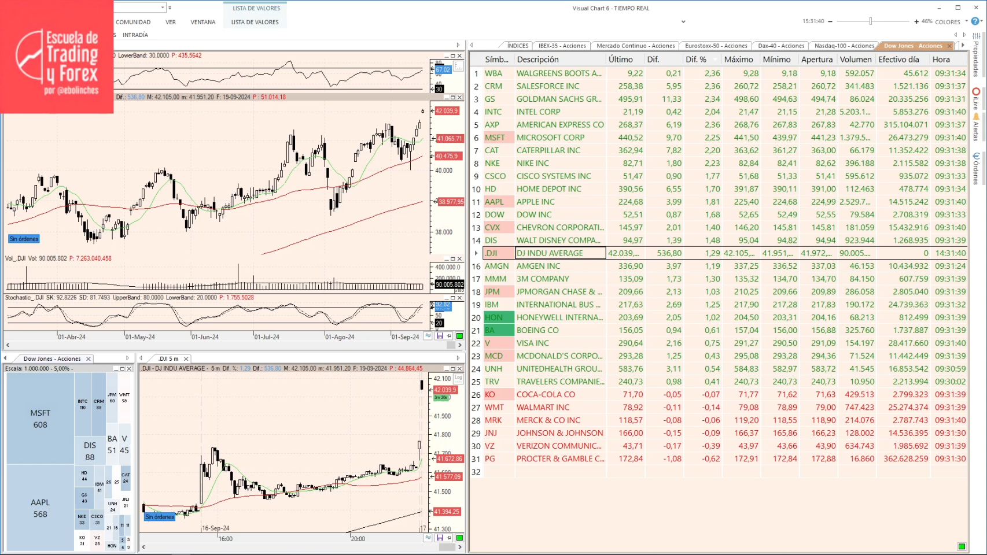987x555 pixels.
Task: Open the COMUNIDAD menu
Action: point(133,22)
